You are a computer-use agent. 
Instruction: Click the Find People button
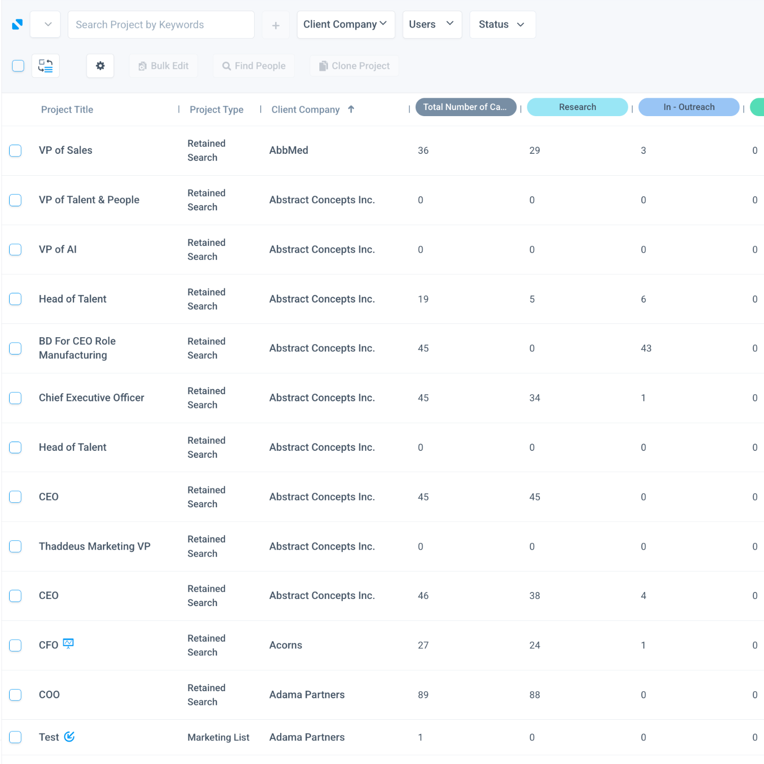[254, 66]
